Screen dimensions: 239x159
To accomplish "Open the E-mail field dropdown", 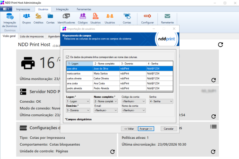I will 106,110.
